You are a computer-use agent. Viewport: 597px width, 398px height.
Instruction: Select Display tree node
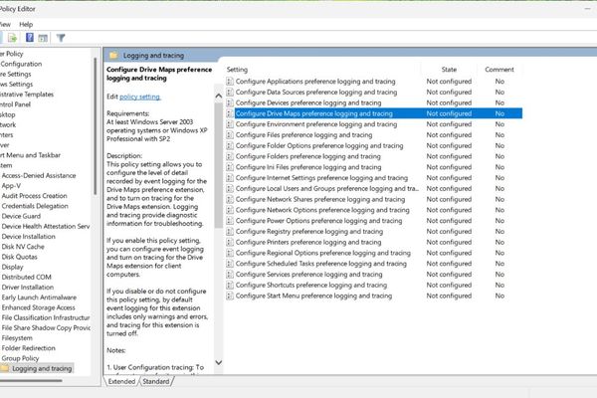(x=13, y=267)
